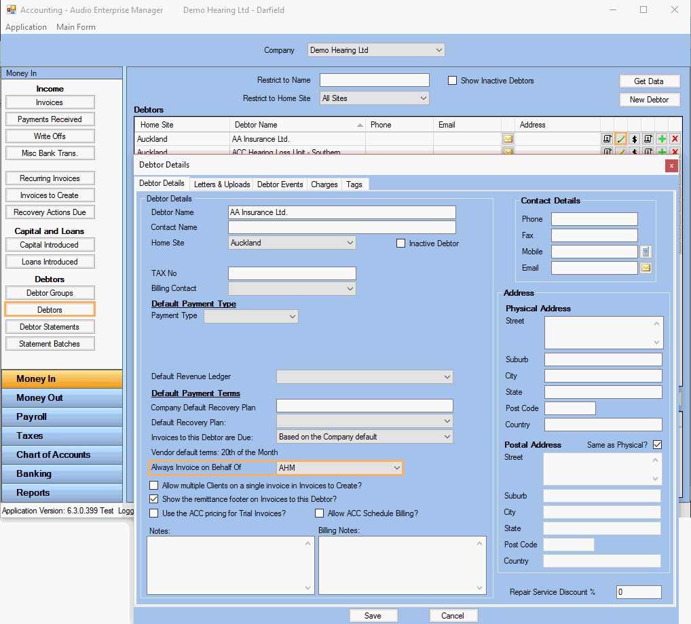The image size is (691, 624).
Task: Close the Debtor Details dialog with red X
Action: point(671,165)
